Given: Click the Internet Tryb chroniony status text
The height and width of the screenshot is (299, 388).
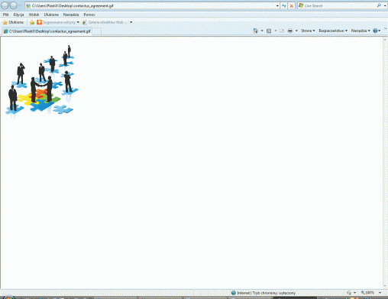Looking at the screenshot, I should [266, 293].
